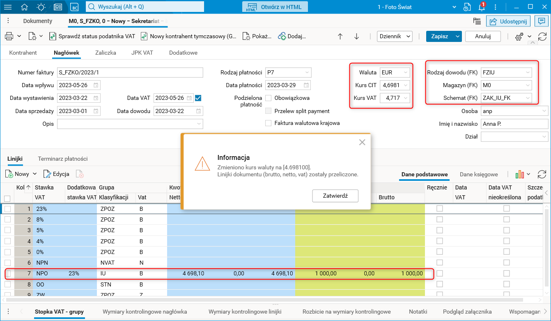Image resolution: width=551 pixels, height=321 pixels.
Task: Switch to Terminarz płatności tab
Action: [63, 159]
